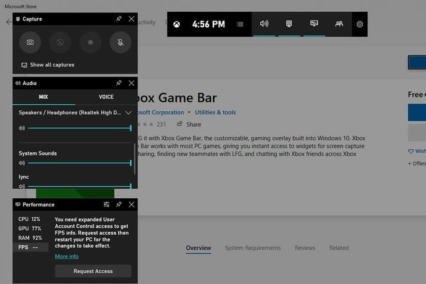Viewport: 426px width, 284px height.
Task: Close the Audio widget
Action: tap(131, 83)
